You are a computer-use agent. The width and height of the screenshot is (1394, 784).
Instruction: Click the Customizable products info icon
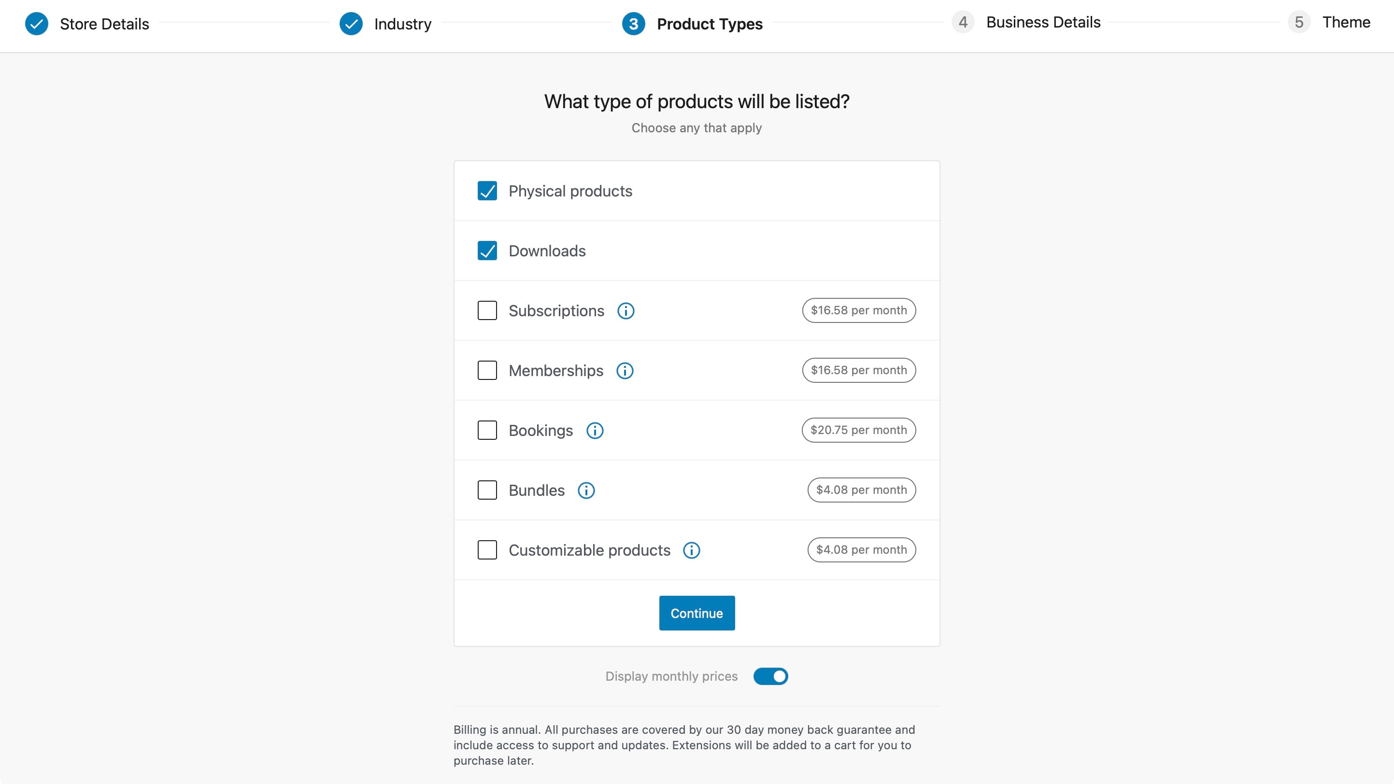coord(691,550)
